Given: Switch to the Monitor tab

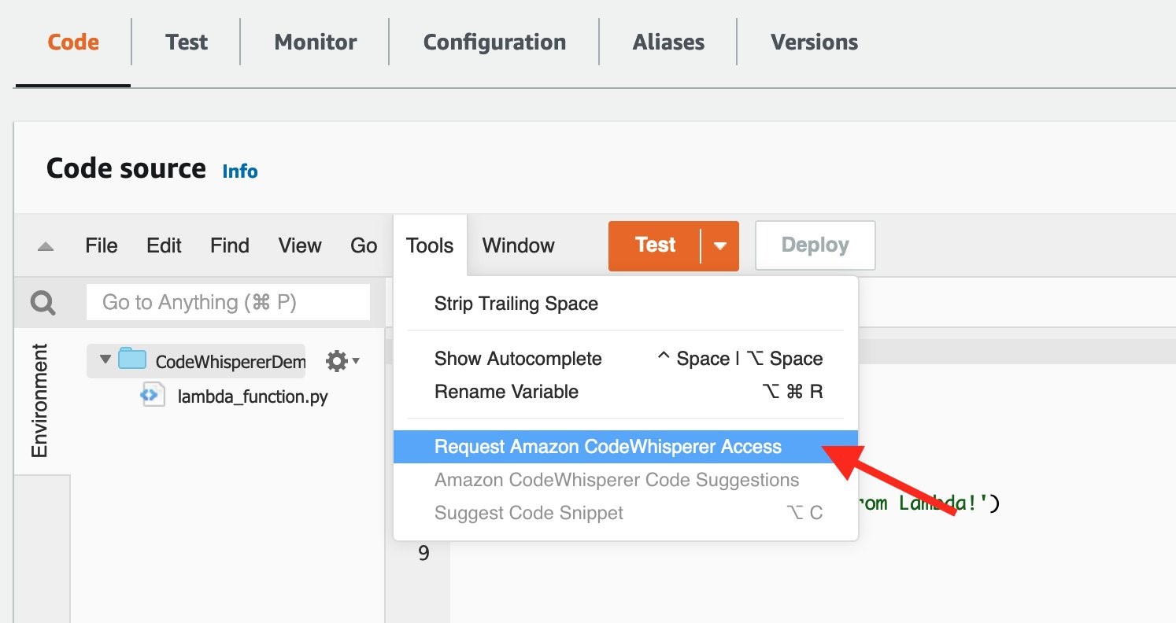Looking at the screenshot, I should [x=314, y=42].
